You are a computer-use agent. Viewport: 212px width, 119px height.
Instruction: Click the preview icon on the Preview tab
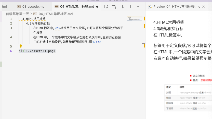click(x=150, y=7)
